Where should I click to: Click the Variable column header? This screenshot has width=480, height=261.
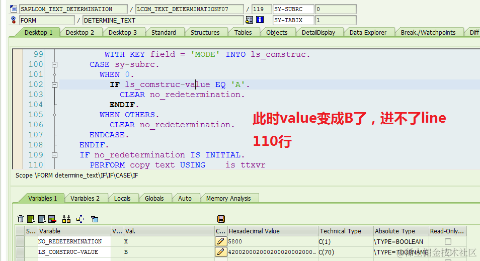pyautogui.click(x=74, y=231)
